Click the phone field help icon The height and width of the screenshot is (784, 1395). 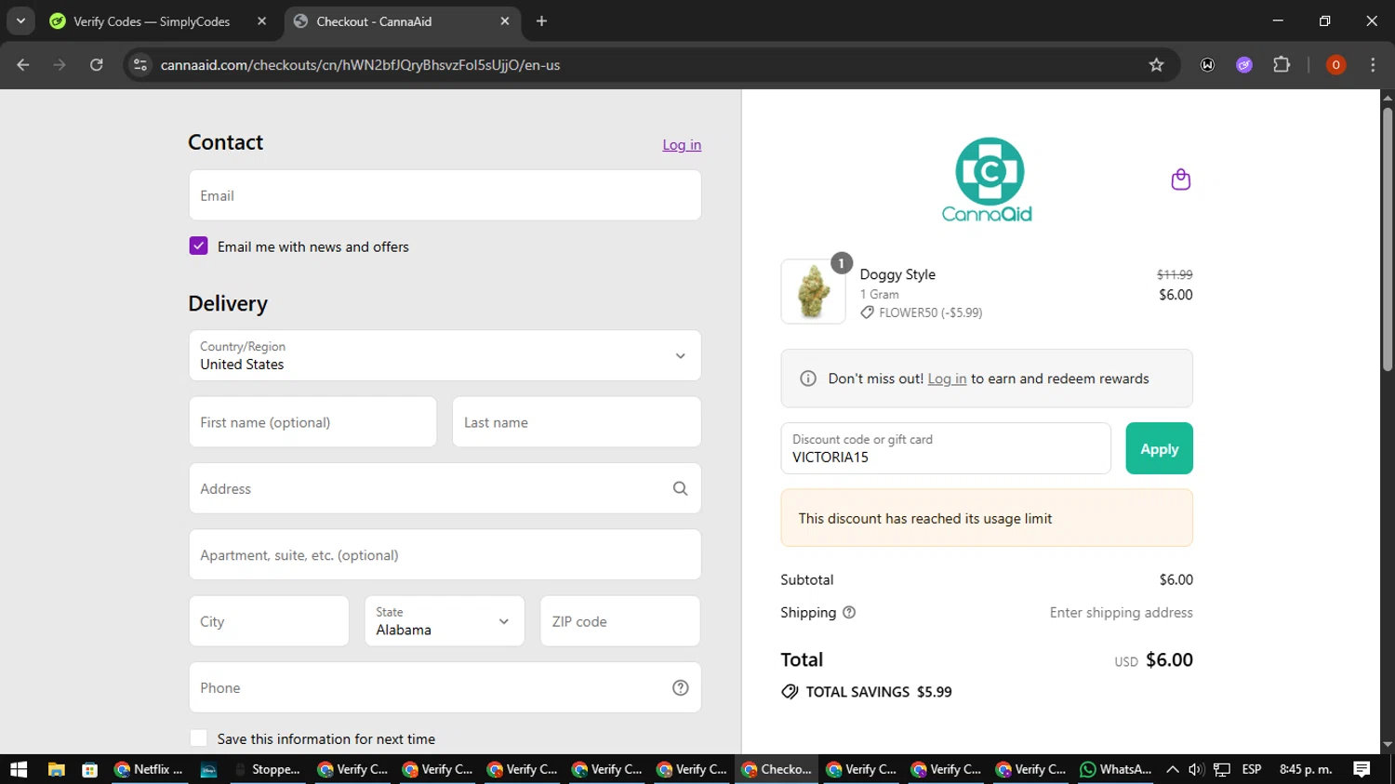tap(680, 687)
